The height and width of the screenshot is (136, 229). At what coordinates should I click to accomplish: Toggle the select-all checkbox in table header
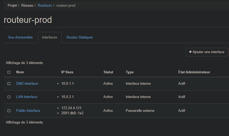[x=9, y=72]
